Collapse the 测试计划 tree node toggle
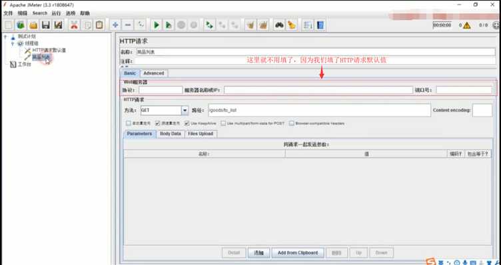This screenshot has width=501, height=265. click(x=5, y=36)
